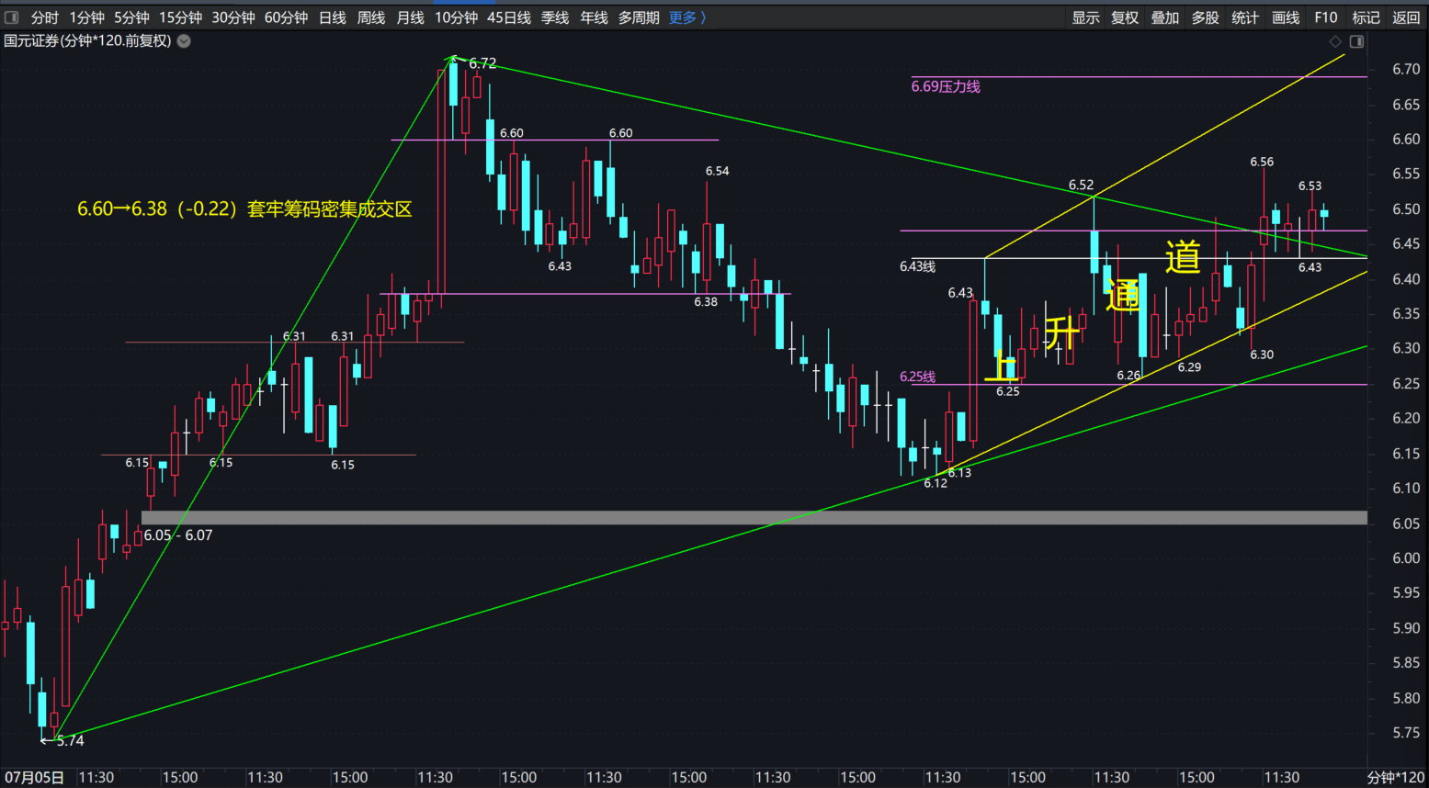Click the 6.72 peak price label

pyautogui.click(x=482, y=63)
